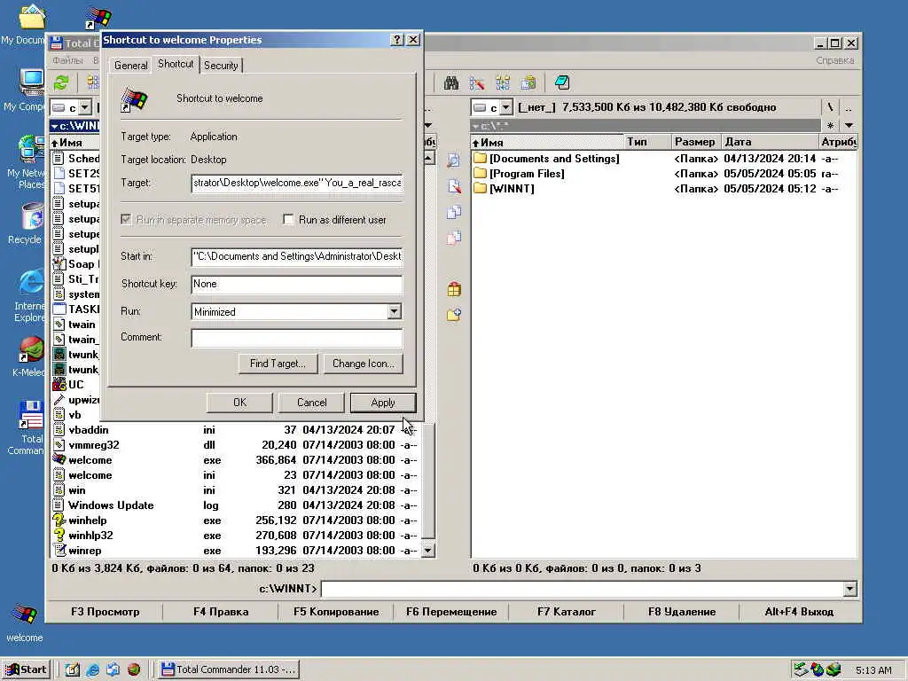The image size is (908, 681).
Task: Sort right panel by Размер column header
Action: tap(696, 142)
